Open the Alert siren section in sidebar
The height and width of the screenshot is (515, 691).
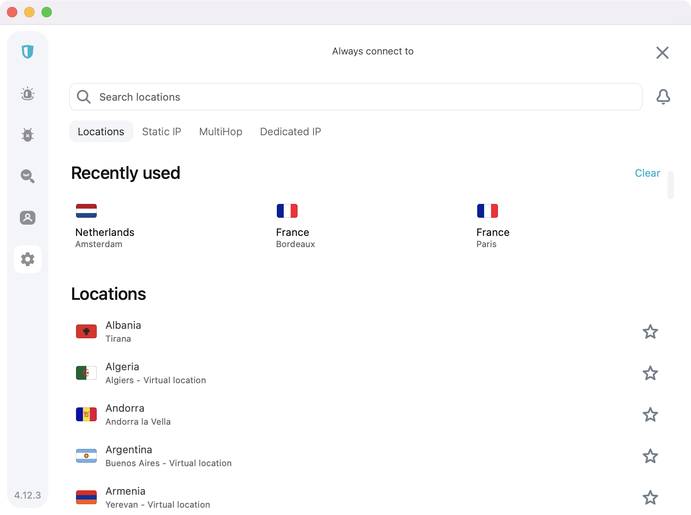(28, 93)
